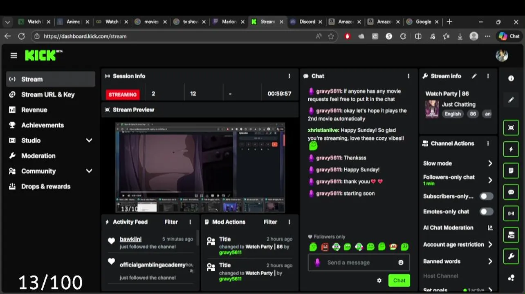The height and width of the screenshot is (294, 525).
Task: Select Stream in sidebar
Action: click(x=51, y=79)
